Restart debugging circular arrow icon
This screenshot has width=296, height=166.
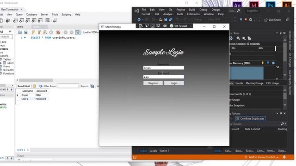[x=251, y=19]
